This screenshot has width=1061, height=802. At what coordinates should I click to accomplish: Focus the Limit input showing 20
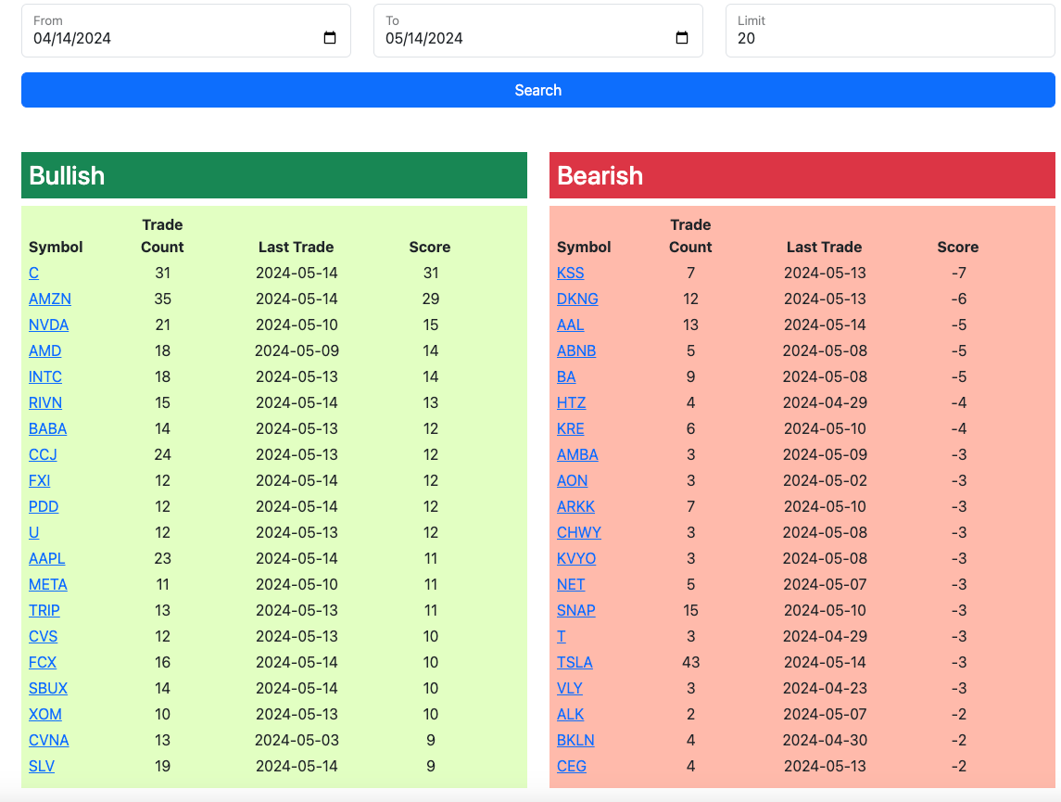click(890, 32)
